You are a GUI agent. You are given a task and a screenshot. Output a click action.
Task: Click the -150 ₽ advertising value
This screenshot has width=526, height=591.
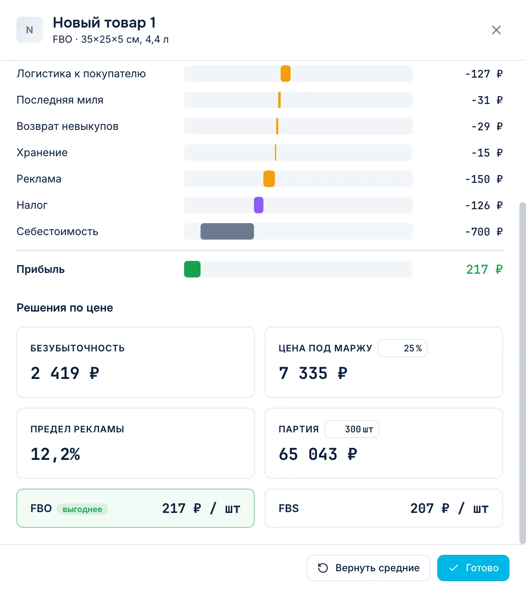[x=484, y=179]
